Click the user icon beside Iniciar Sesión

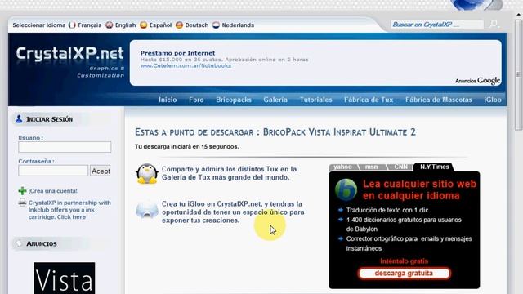pyautogui.click(x=19, y=118)
